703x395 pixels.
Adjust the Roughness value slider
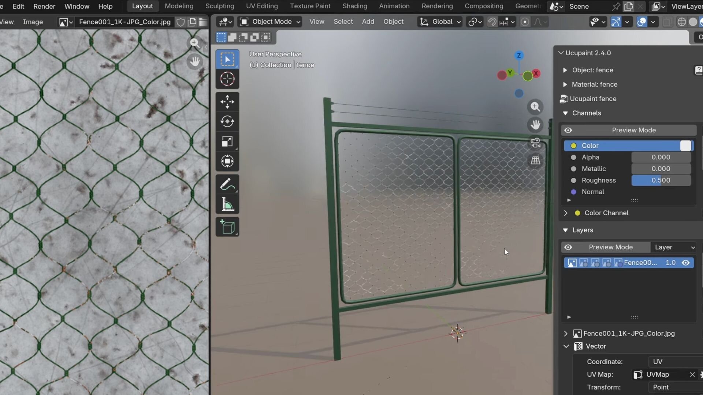point(661,180)
